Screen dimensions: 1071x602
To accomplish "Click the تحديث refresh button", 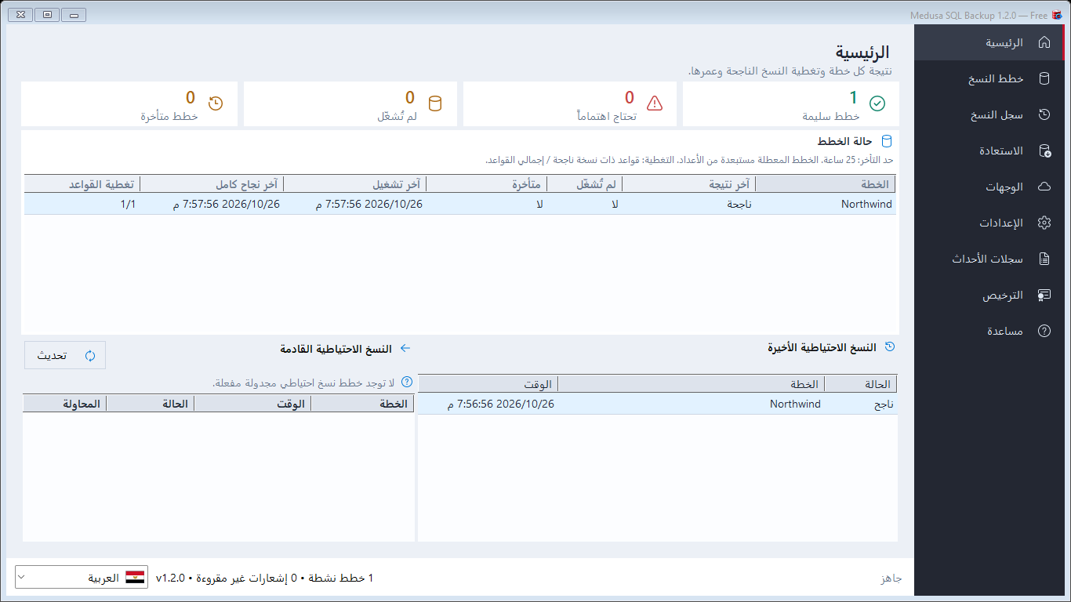I will pyautogui.click(x=65, y=355).
